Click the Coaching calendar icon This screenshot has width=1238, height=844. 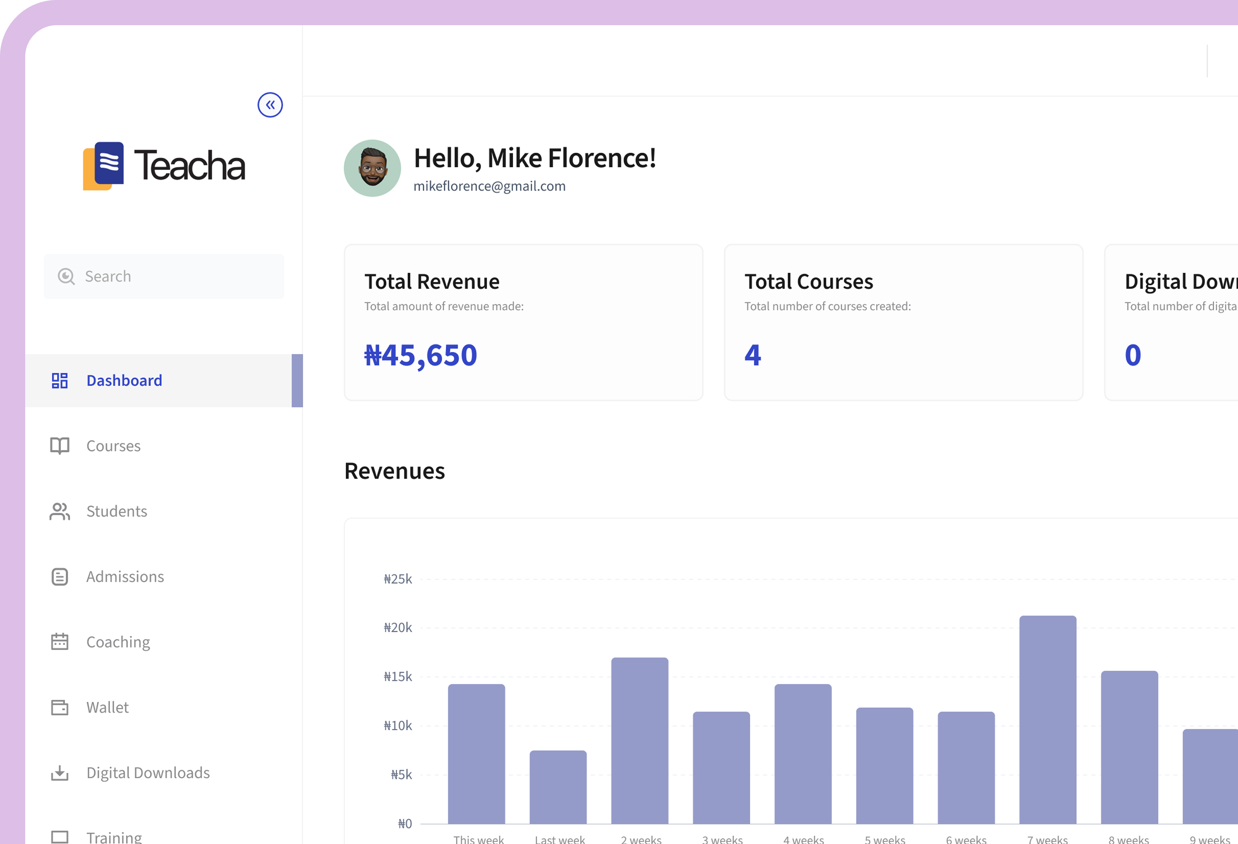pyautogui.click(x=60, y=642)
